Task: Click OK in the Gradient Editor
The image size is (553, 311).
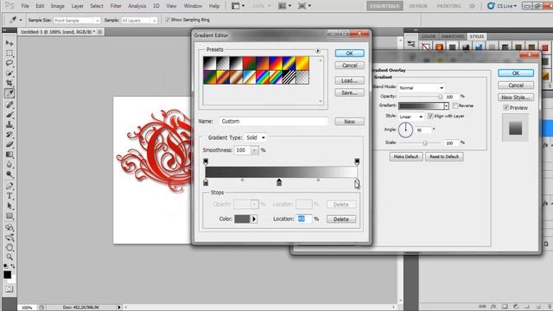Action: pos(349,54)
